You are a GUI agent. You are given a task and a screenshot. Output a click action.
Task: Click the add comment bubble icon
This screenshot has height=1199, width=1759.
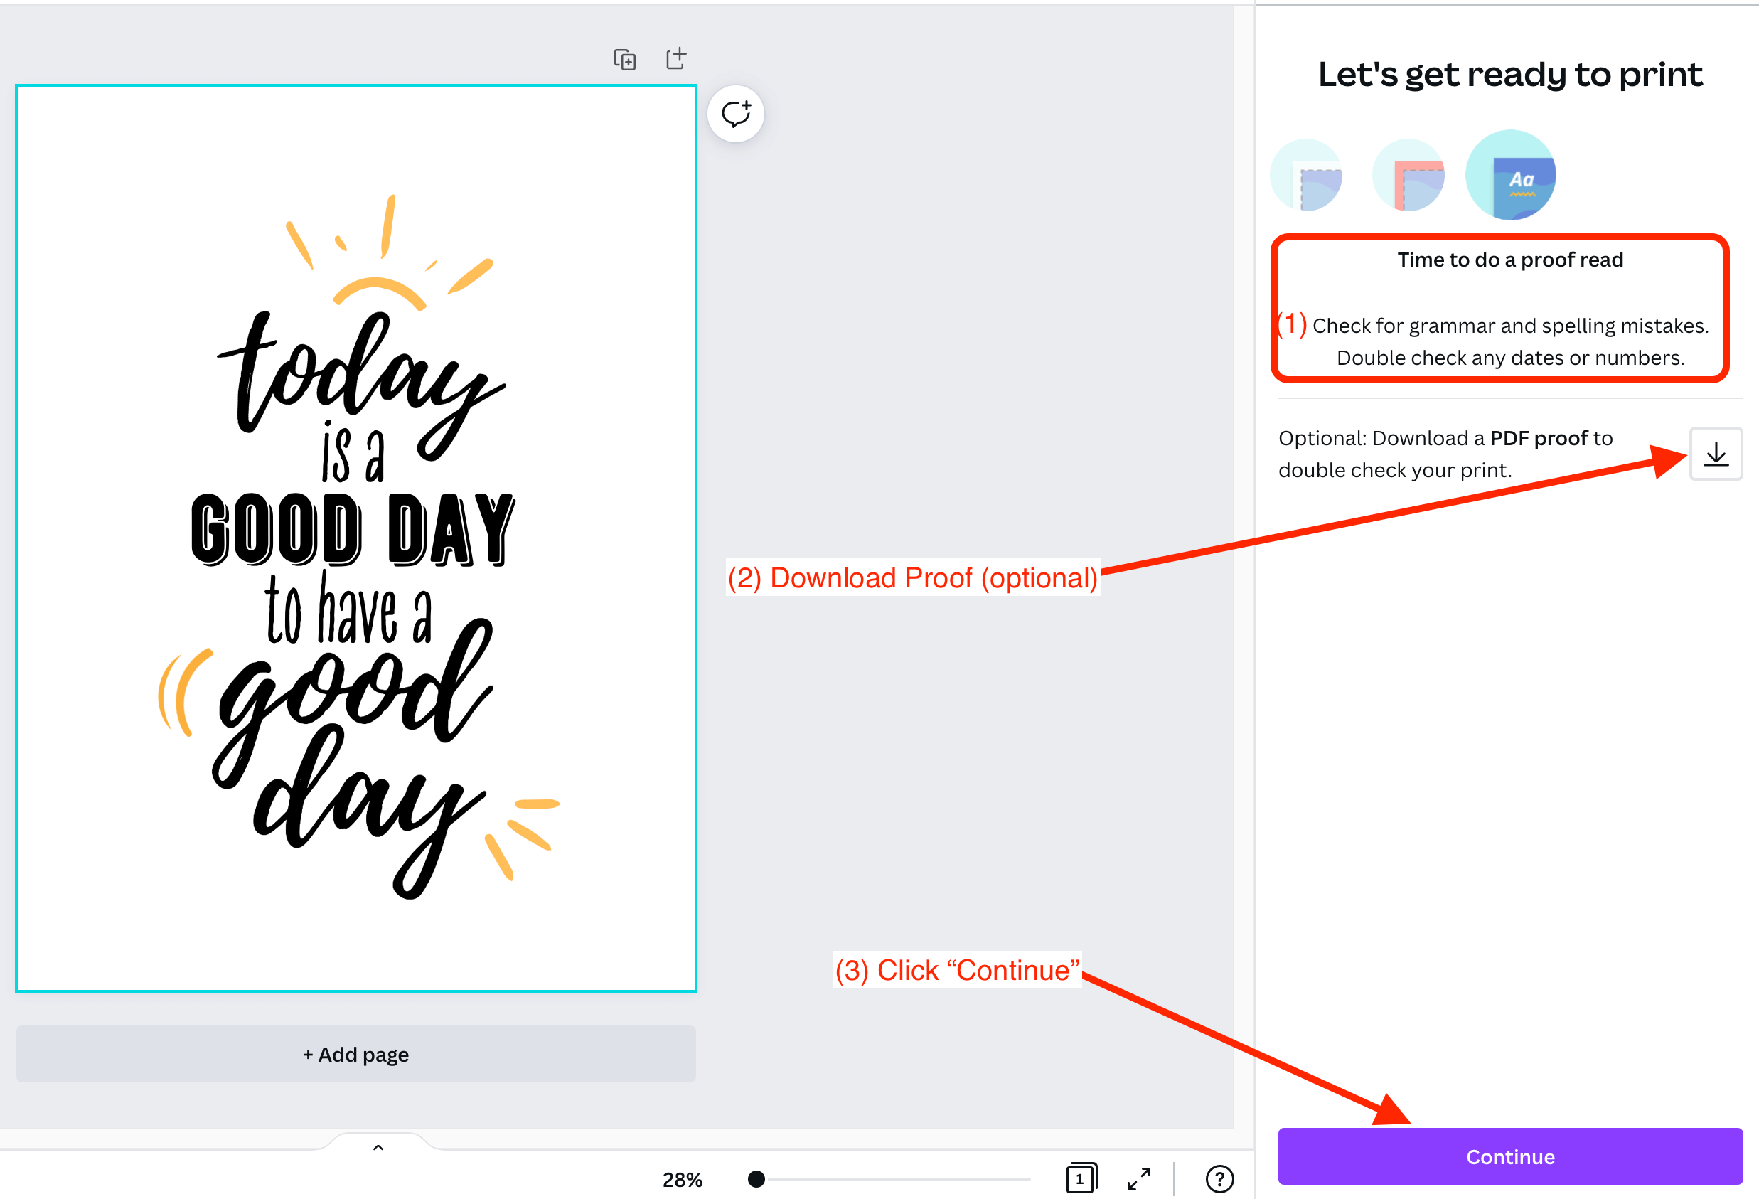(x=736, y=114)
